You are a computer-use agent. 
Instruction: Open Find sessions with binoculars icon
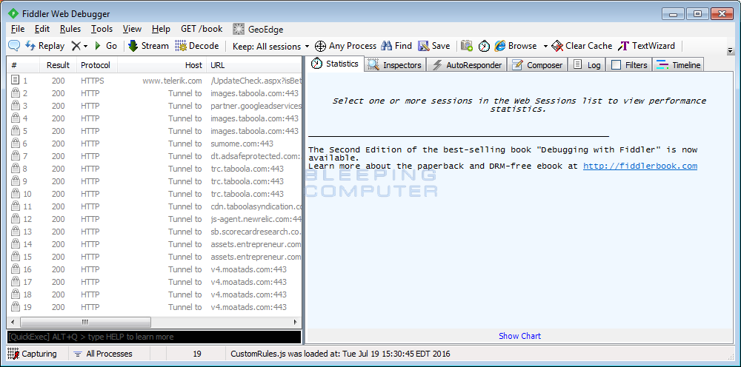tap(396, 46)
